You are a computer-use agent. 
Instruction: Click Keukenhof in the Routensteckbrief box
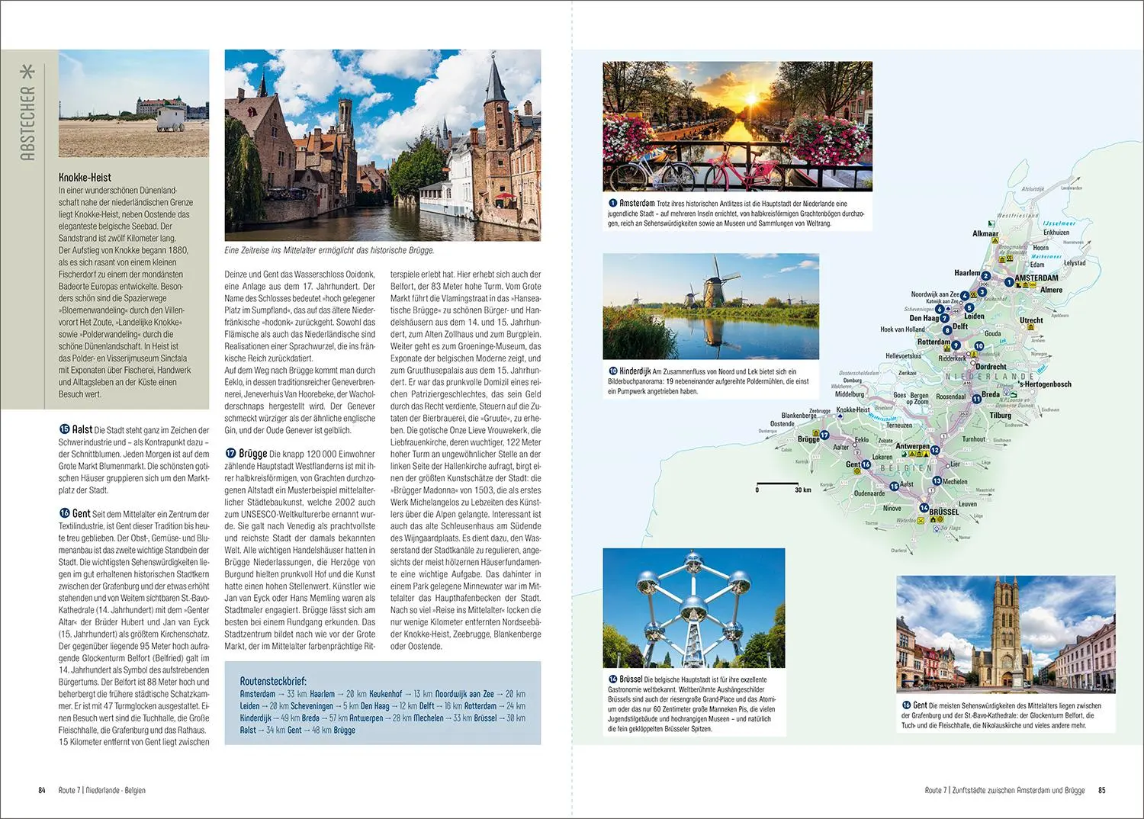[385, 694]
